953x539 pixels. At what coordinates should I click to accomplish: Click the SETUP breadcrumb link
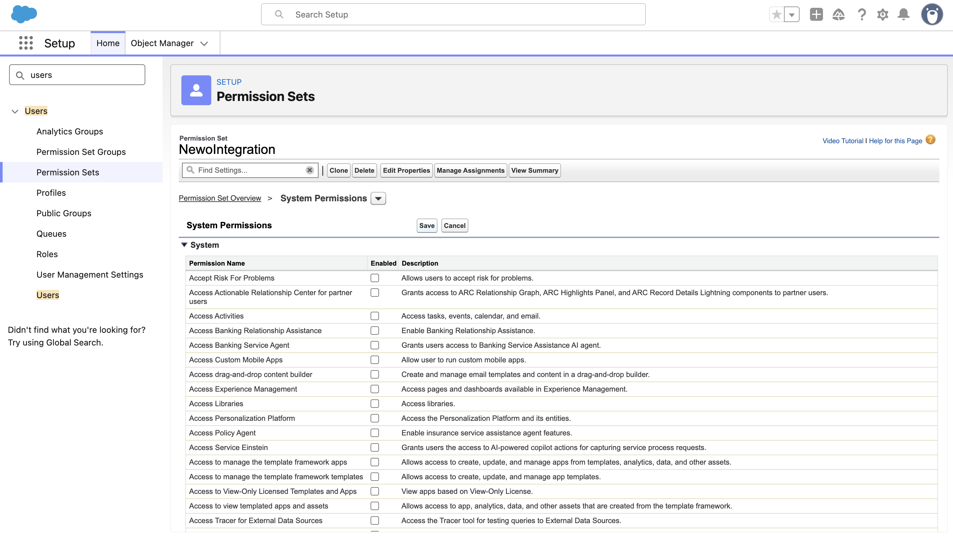point(229,82)
